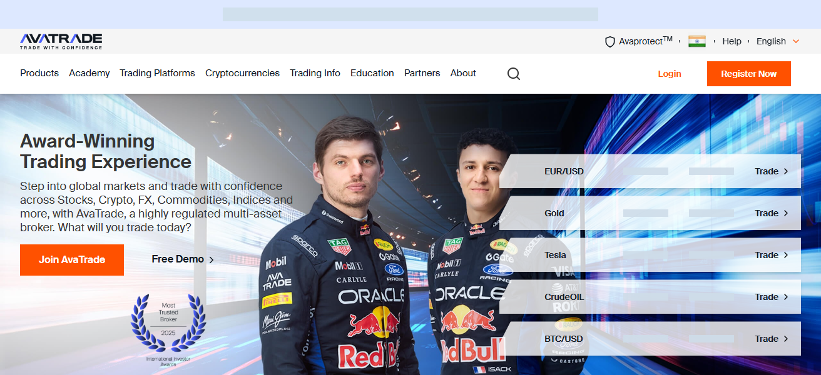The image size is (821, 375).
Task: Click chevron next to Gold Trade
Action: click(x=786, y=213)
